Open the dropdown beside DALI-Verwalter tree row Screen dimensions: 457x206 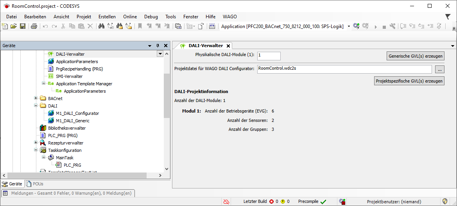click(160, 54)
